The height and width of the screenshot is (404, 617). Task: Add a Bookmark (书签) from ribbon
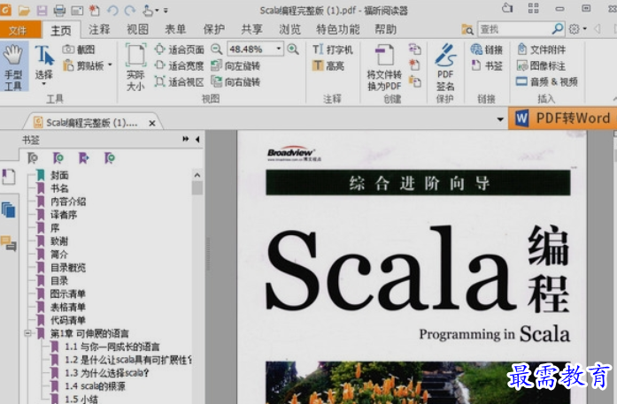pyautogui.click(x=487, y=65)
